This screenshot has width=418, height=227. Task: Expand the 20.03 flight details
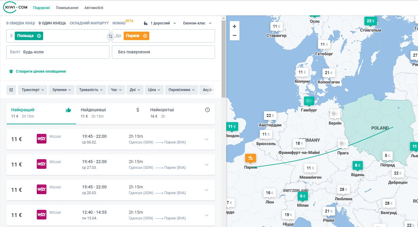[x=207, y=190]
